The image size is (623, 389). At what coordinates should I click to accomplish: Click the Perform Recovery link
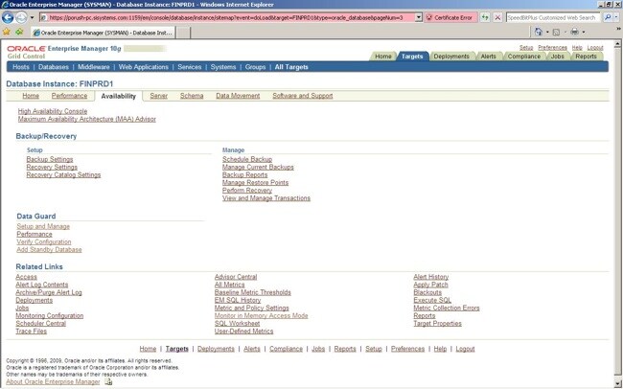pos(247,191)
